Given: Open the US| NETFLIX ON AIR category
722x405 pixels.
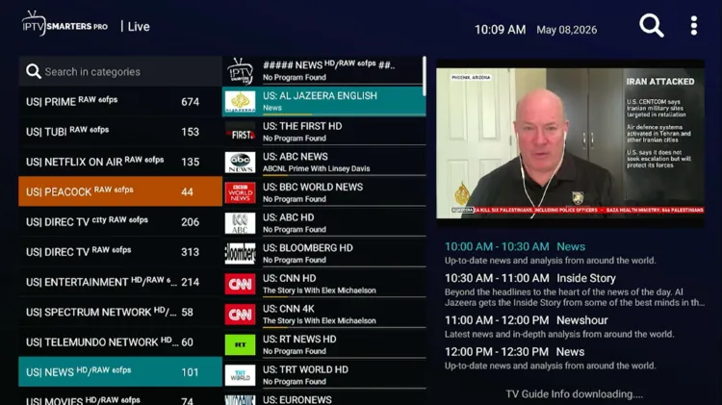Looking at the screenshot, I should click(x=120, y=162).
